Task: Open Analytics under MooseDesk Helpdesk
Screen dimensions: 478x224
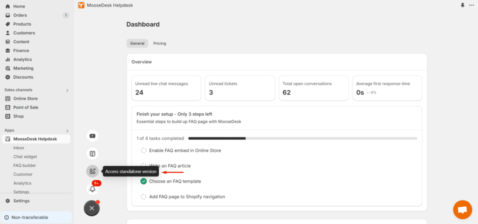Action: tap(22, 183)
